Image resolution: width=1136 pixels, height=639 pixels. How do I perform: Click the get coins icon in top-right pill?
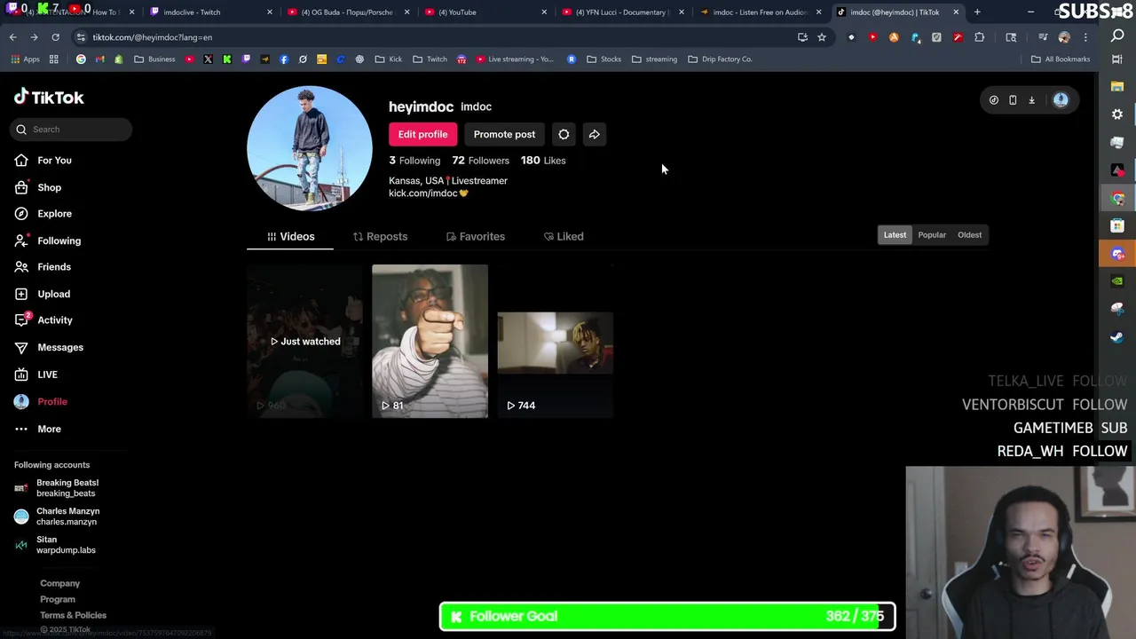tap(994, 100)
